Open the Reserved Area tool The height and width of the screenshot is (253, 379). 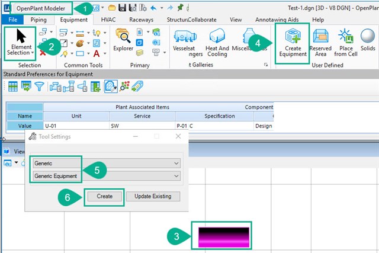[x=320, y=43]
